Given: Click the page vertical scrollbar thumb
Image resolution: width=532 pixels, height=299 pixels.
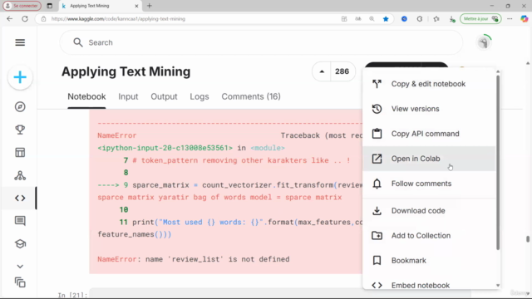Looking at the screenshot, I should point(528,239).
